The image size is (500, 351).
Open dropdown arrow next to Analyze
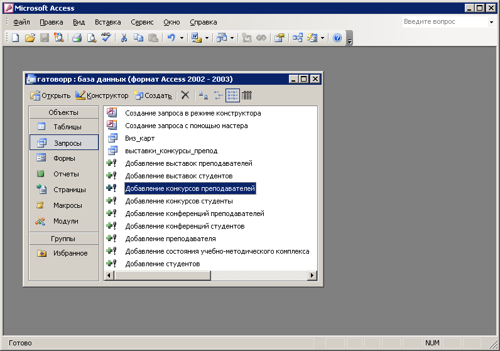(232, 38)
